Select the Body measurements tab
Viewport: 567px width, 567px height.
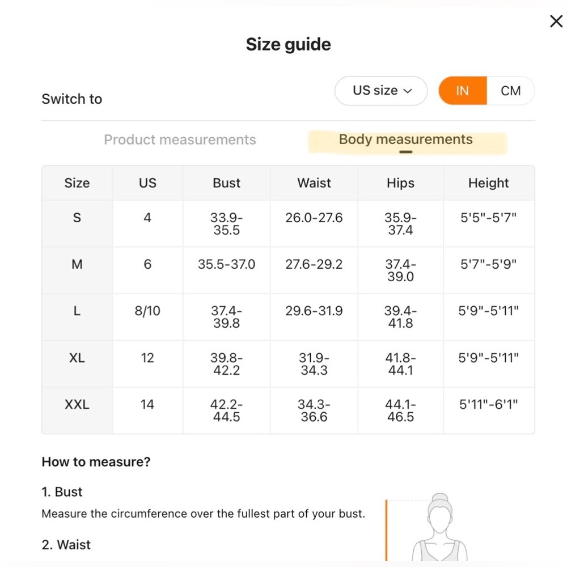point(406,139)
